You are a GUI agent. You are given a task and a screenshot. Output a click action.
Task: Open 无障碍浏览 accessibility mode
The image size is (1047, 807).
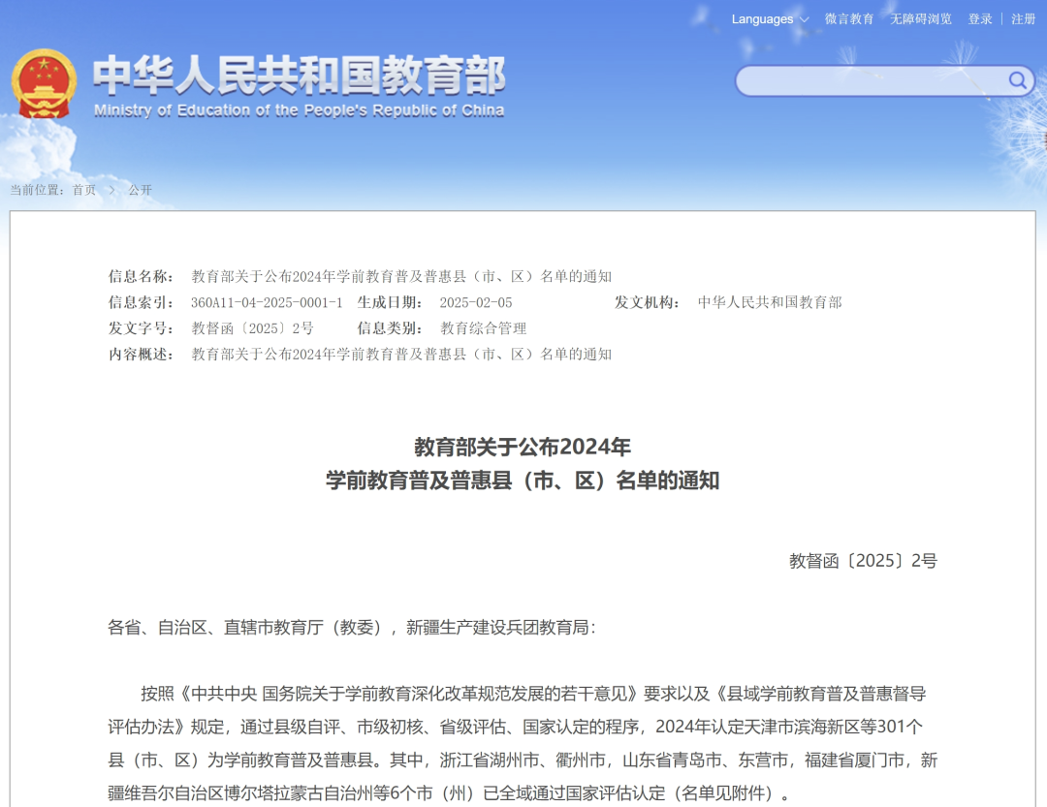click(921, 19)
